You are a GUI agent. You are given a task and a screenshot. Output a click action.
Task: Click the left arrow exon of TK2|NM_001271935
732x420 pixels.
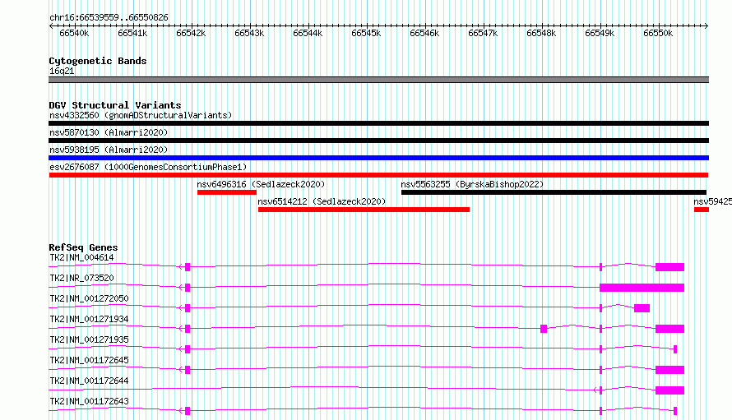coord(188,349)
